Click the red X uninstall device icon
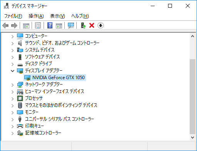 (92, 25)
